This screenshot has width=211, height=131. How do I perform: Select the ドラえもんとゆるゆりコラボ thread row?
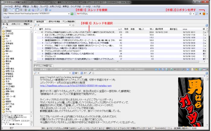120,51
